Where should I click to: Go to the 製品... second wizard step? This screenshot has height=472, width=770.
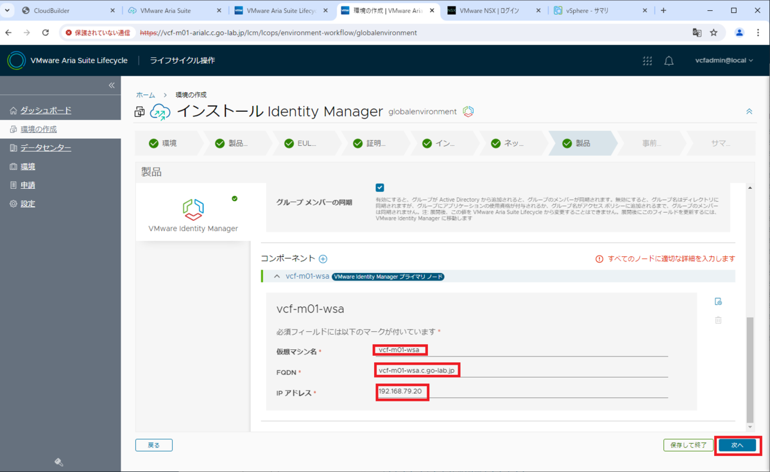pos(237,143)
